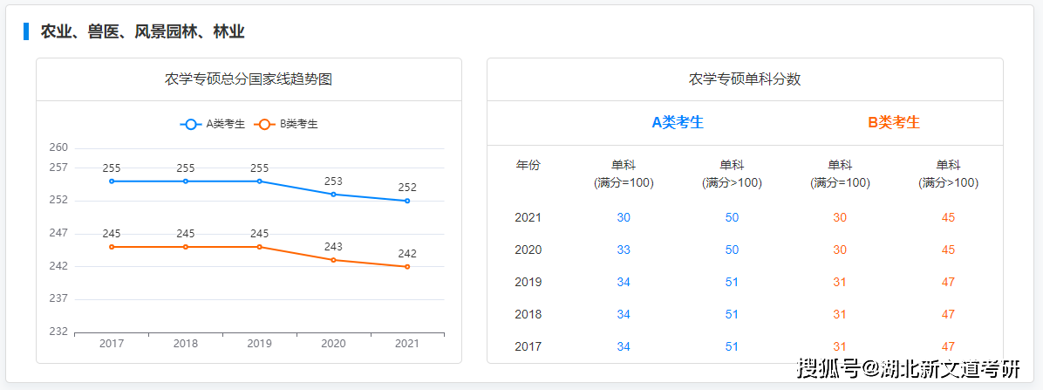Toggle the B类考生 legend series

286,124
